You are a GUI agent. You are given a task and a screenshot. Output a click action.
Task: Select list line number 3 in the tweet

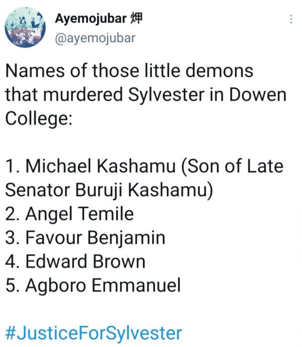click(85, 237)
